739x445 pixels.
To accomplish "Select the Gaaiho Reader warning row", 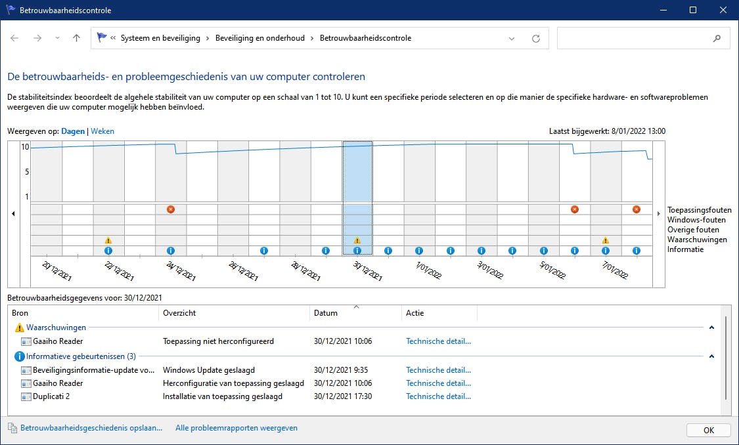I will [364, 341].
